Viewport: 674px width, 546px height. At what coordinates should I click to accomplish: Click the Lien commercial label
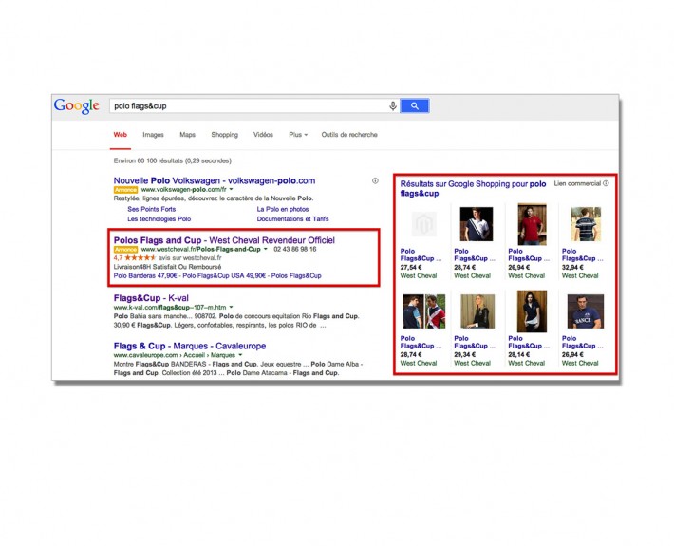point(577,183)
